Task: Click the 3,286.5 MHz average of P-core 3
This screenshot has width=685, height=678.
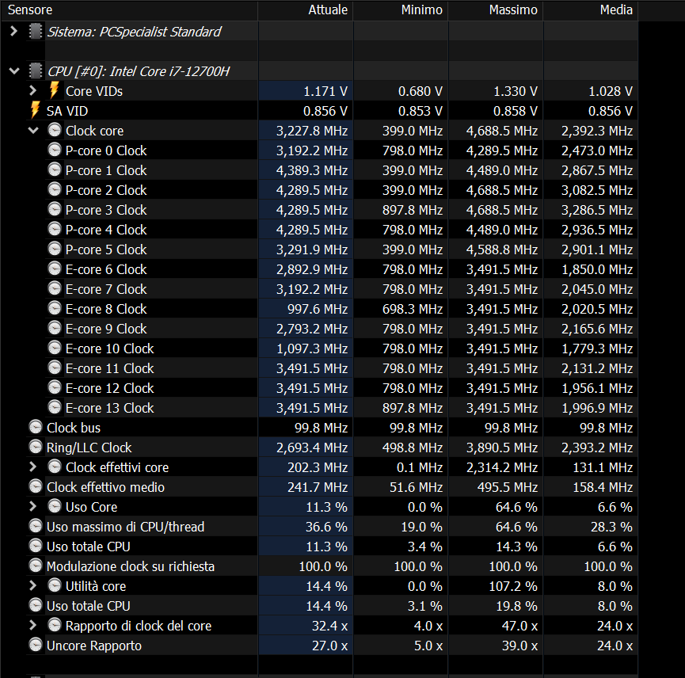Action: tap(597, 210)
